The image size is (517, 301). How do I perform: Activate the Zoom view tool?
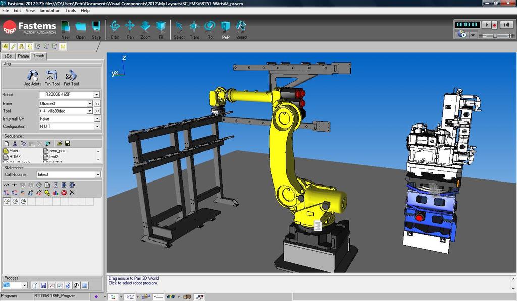[x=145, y=29]
